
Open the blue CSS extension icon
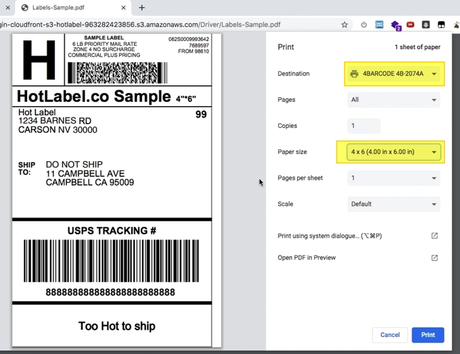tap(380, 25)
